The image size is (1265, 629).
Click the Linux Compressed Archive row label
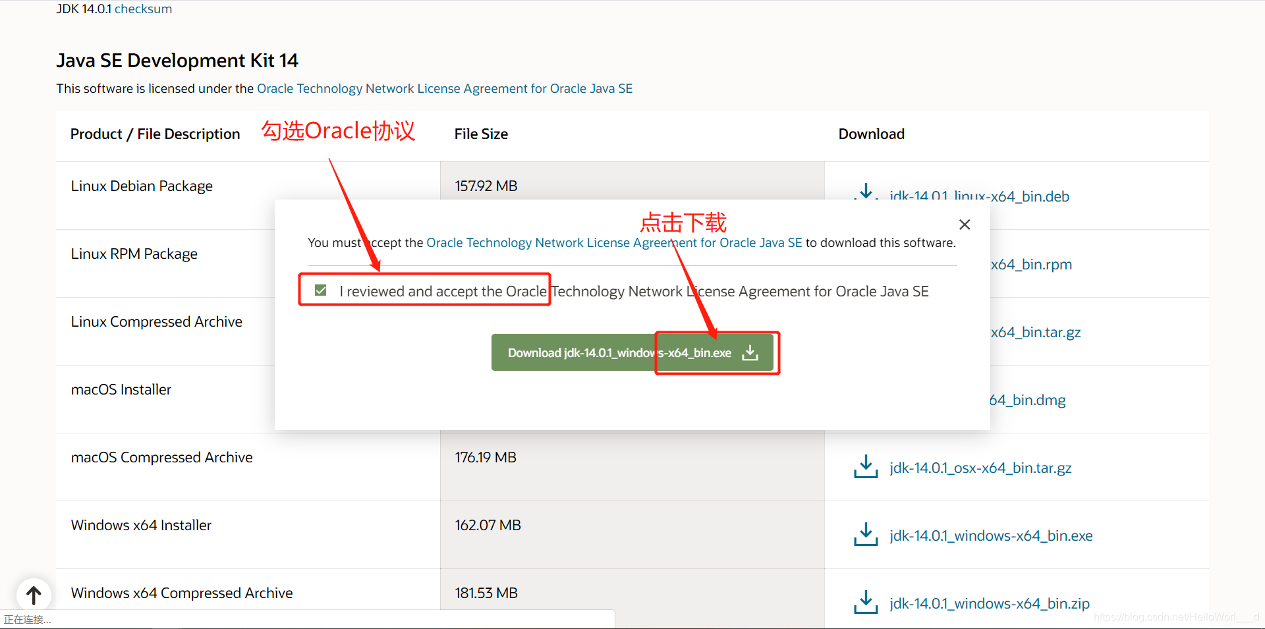click(x=157, y=321)
